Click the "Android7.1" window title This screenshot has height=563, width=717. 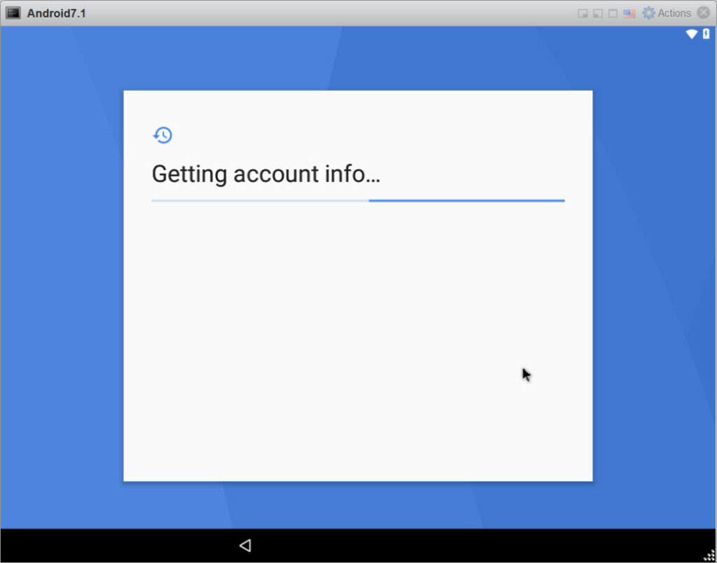coord(56,13)
